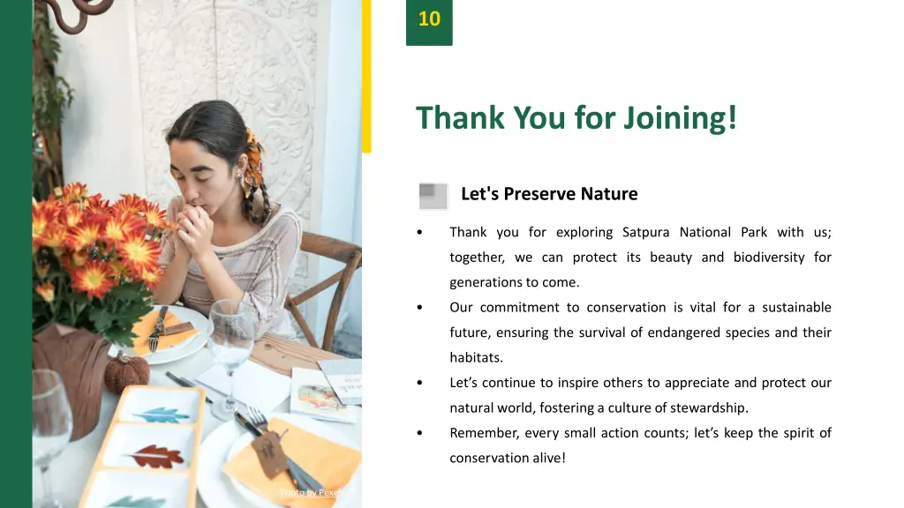Select the "Remember, every small action counts" text

640,445
